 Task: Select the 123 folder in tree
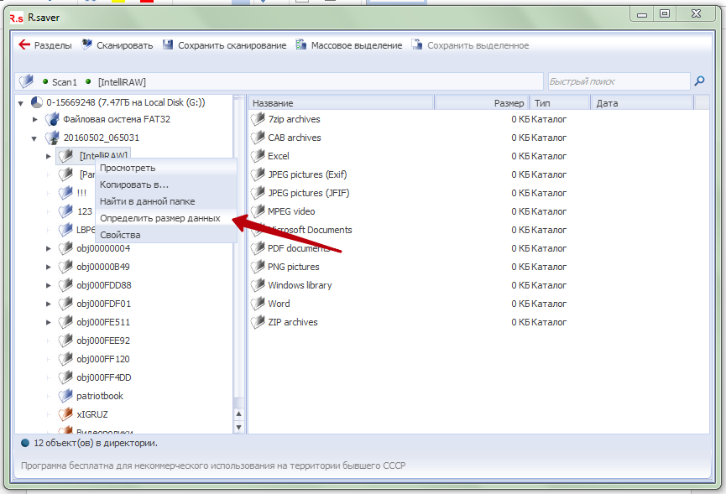pyautogui.click(x=84, y=211)
